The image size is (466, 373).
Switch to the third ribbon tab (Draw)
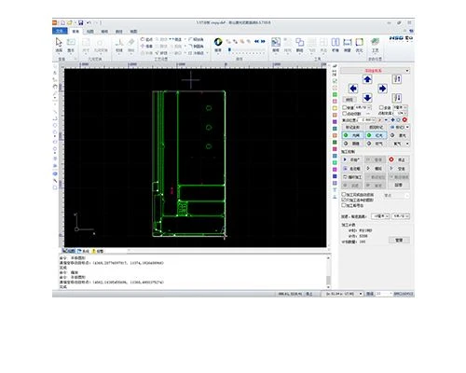[x=90, y=31]
